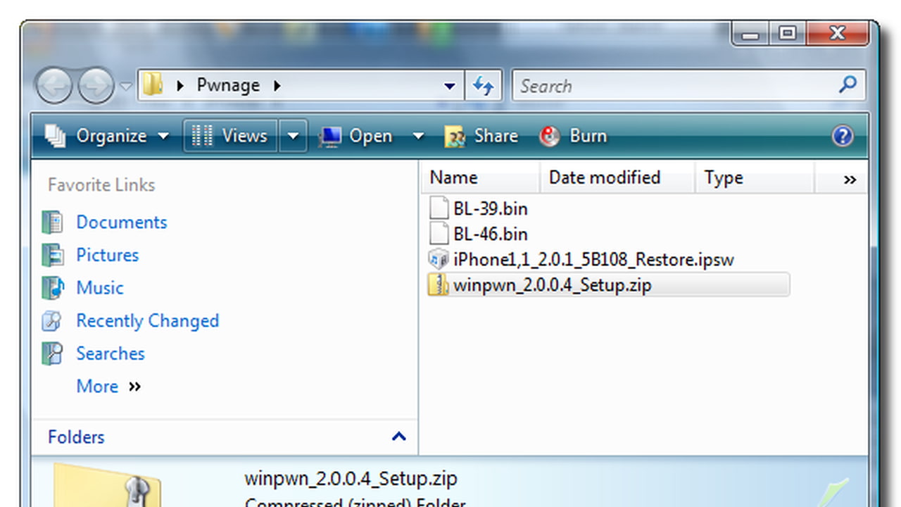Focus the Search input field
Screen dimensions: 901x507
click(x=676, y=86)
